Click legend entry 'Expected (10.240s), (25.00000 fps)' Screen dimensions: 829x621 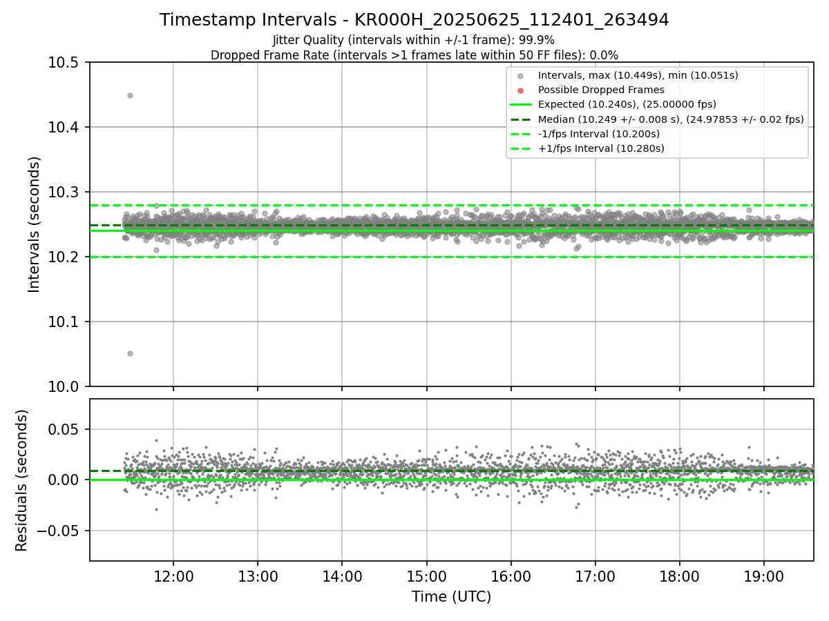coord(627,104)
